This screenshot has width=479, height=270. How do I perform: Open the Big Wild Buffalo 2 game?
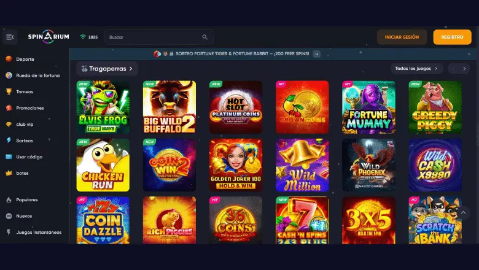[x=169, y=107]
